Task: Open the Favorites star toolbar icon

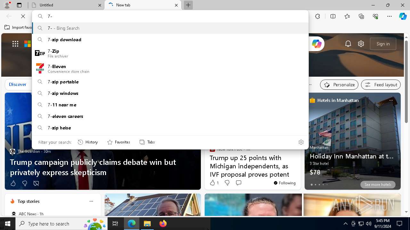Action: (x=347, y=16)
